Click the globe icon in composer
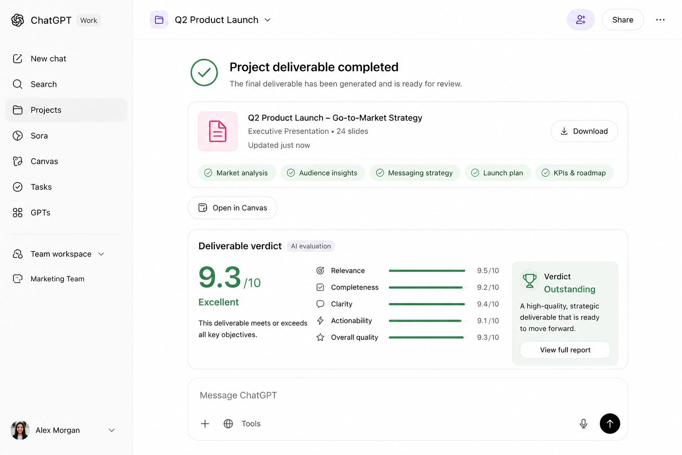Screen dimensions: 682x455 [228, 423]
